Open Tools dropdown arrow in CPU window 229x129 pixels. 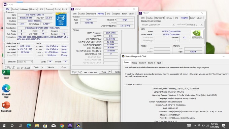(42, 67)
